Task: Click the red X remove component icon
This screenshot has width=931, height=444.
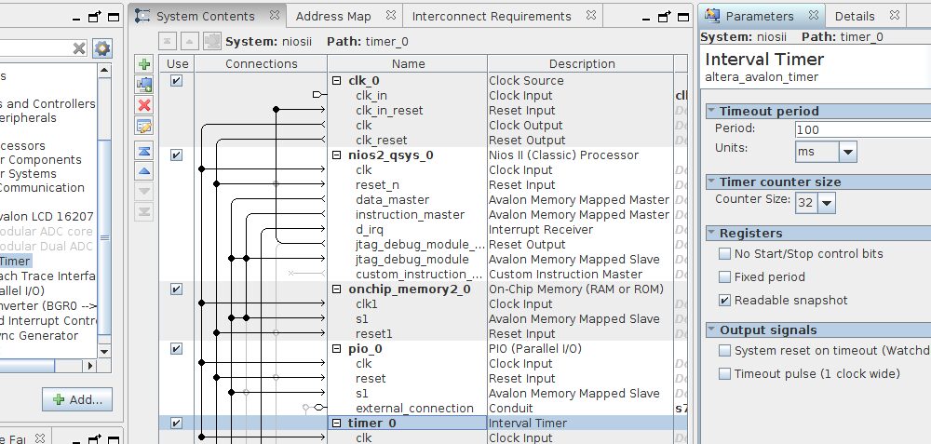Action: tap(144, 105)
